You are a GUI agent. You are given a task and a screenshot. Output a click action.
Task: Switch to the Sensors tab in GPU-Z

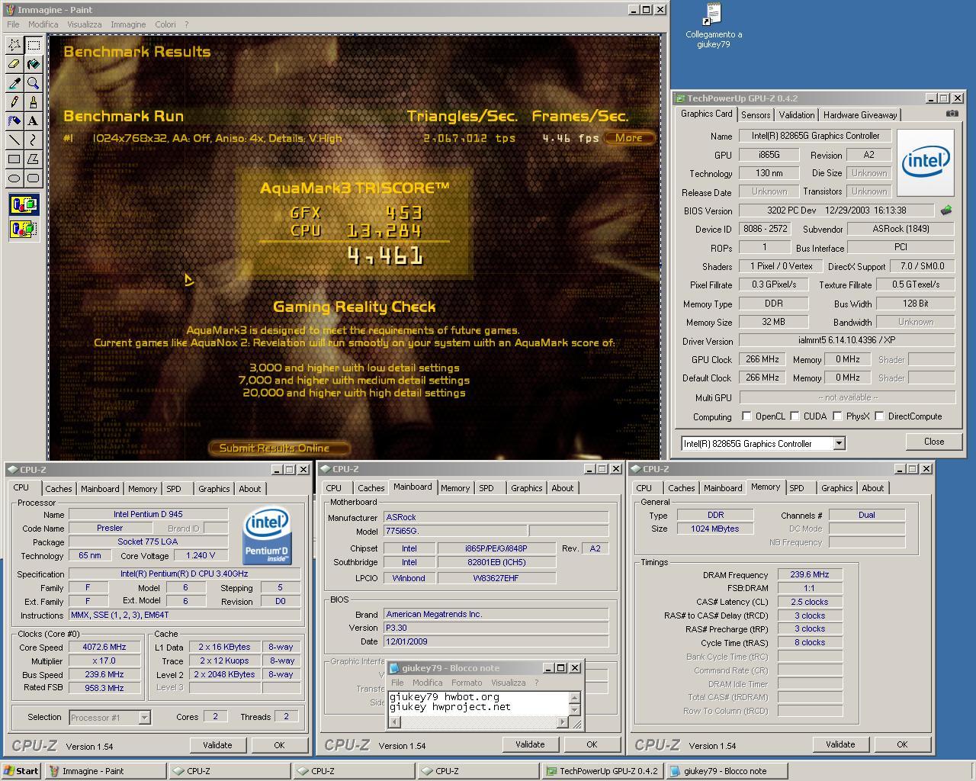coord(756,115)
